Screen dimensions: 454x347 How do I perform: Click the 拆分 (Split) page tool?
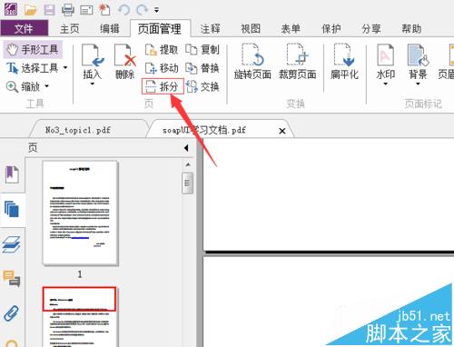163,86
